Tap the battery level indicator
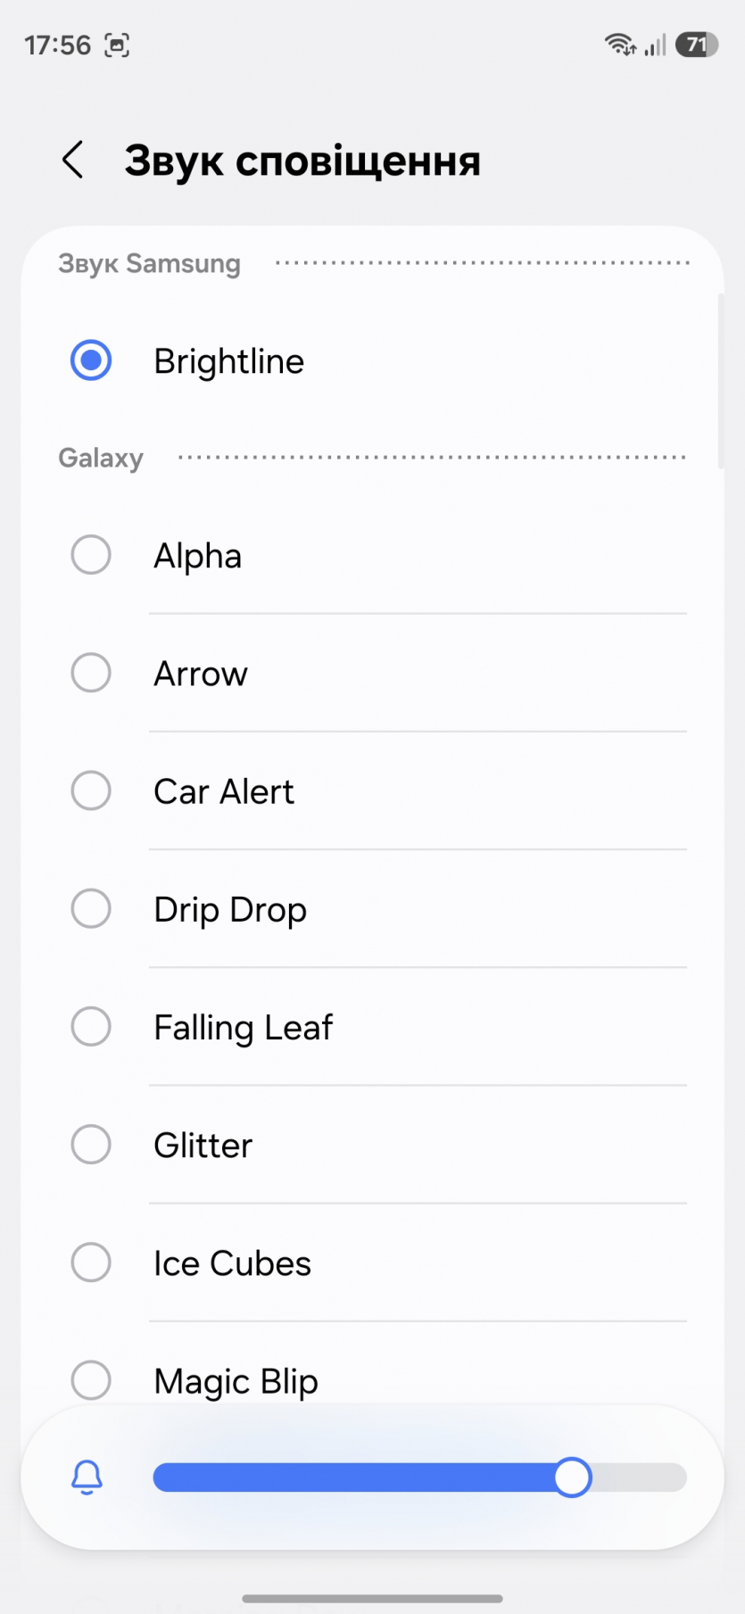 (x=696, y=45)
